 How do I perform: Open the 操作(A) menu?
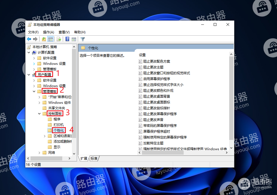pyautogui.click(x=48, y=32)
